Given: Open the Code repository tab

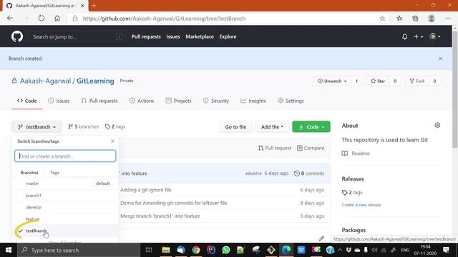Looking at the screenshot, I should click(x=27, y=101).
